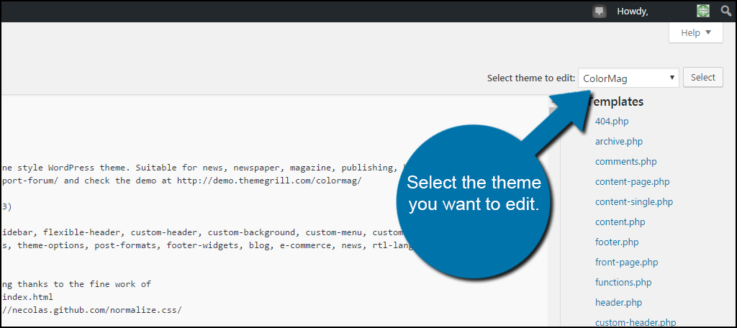The image size is (737, 328).
Task: Open the search magnifier icon in admin bar
Action: coord(725,12)
